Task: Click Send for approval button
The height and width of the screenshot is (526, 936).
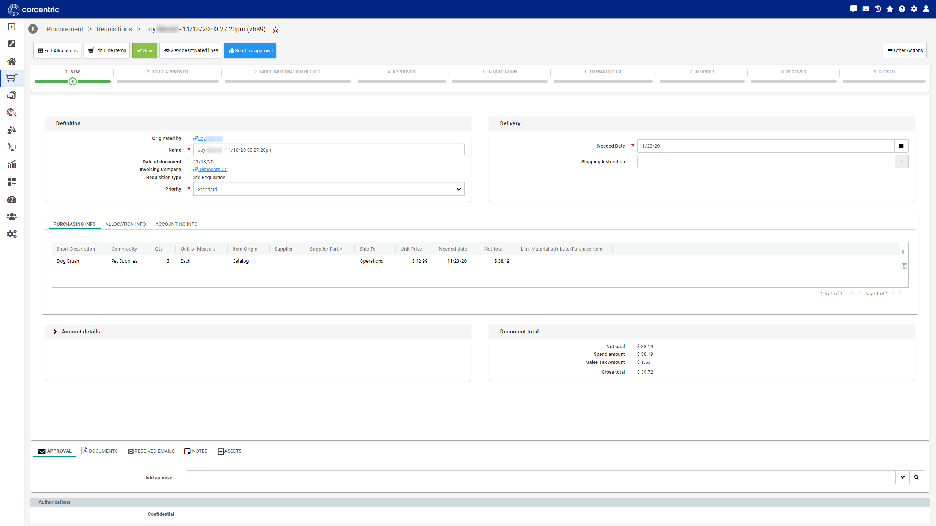Action: [250, 50]
